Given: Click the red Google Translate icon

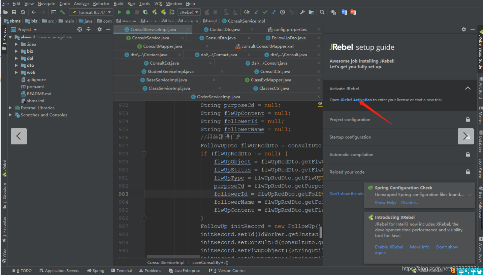Looking at the screenshot, I should click(x=353, y=12).
